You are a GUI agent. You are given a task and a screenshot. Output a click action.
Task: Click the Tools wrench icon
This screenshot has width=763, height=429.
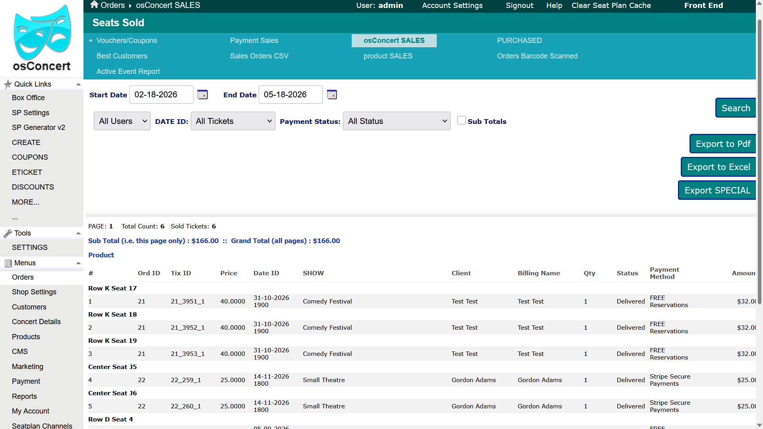[x=8, y=233]
